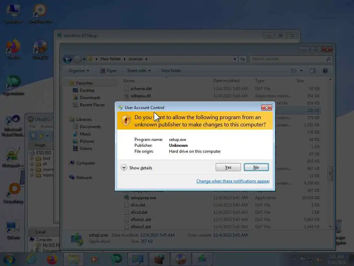Click change view icon in Explorer toolbar
Screen dimensions: 354x266
coord(294,71)
